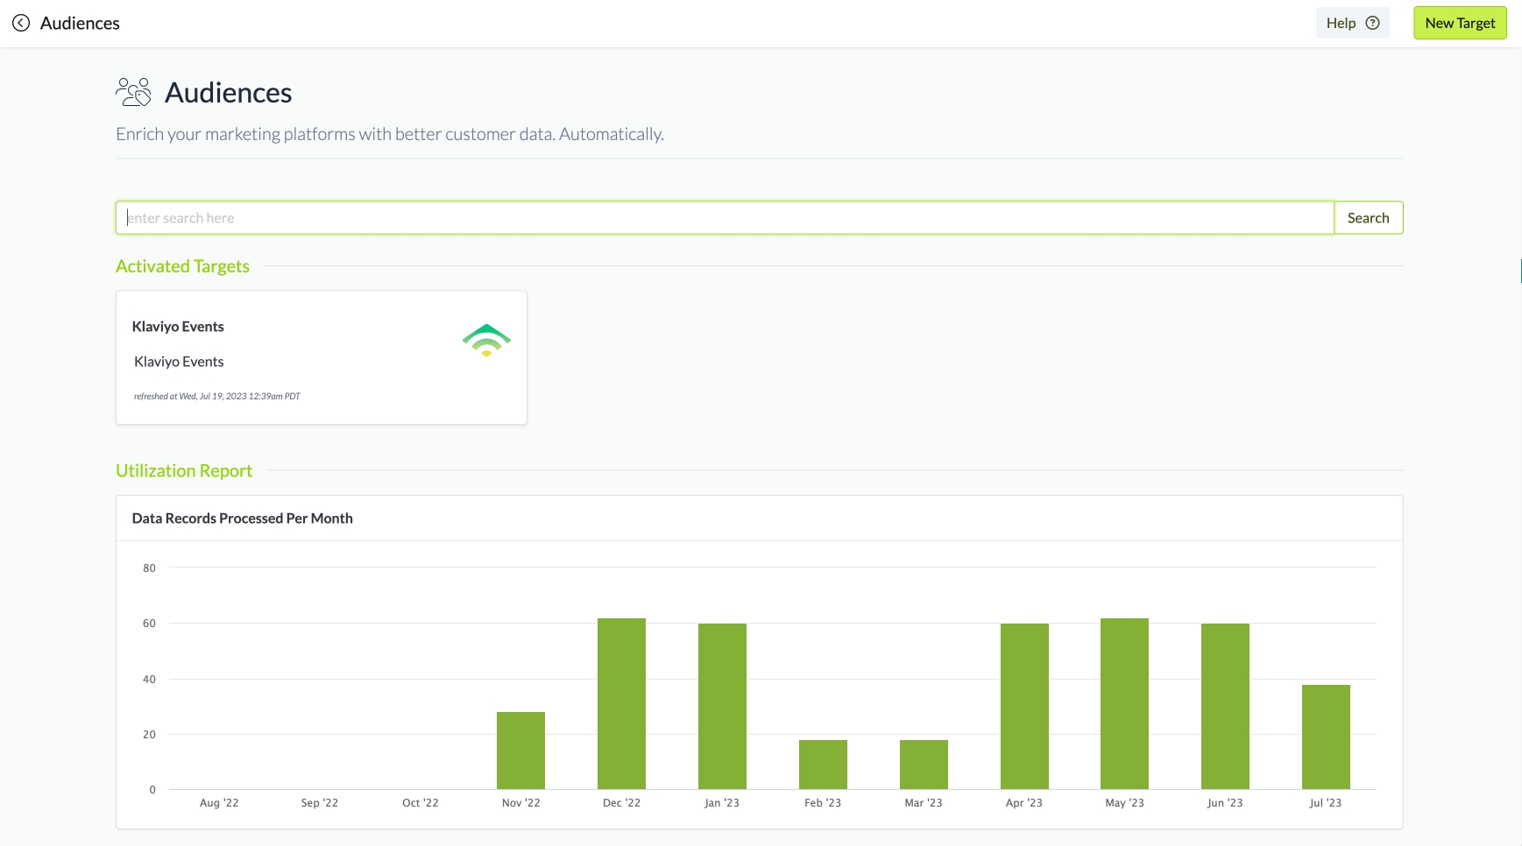
Task: Click the Nov '22 chart bar
Action: [520, 751]
